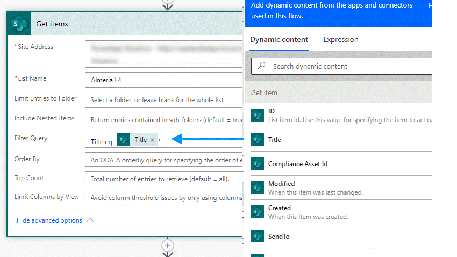Click the SharePoint icon on the Title token
The width and height of the screenshot is (457, 257).
[x=123, y=139]
